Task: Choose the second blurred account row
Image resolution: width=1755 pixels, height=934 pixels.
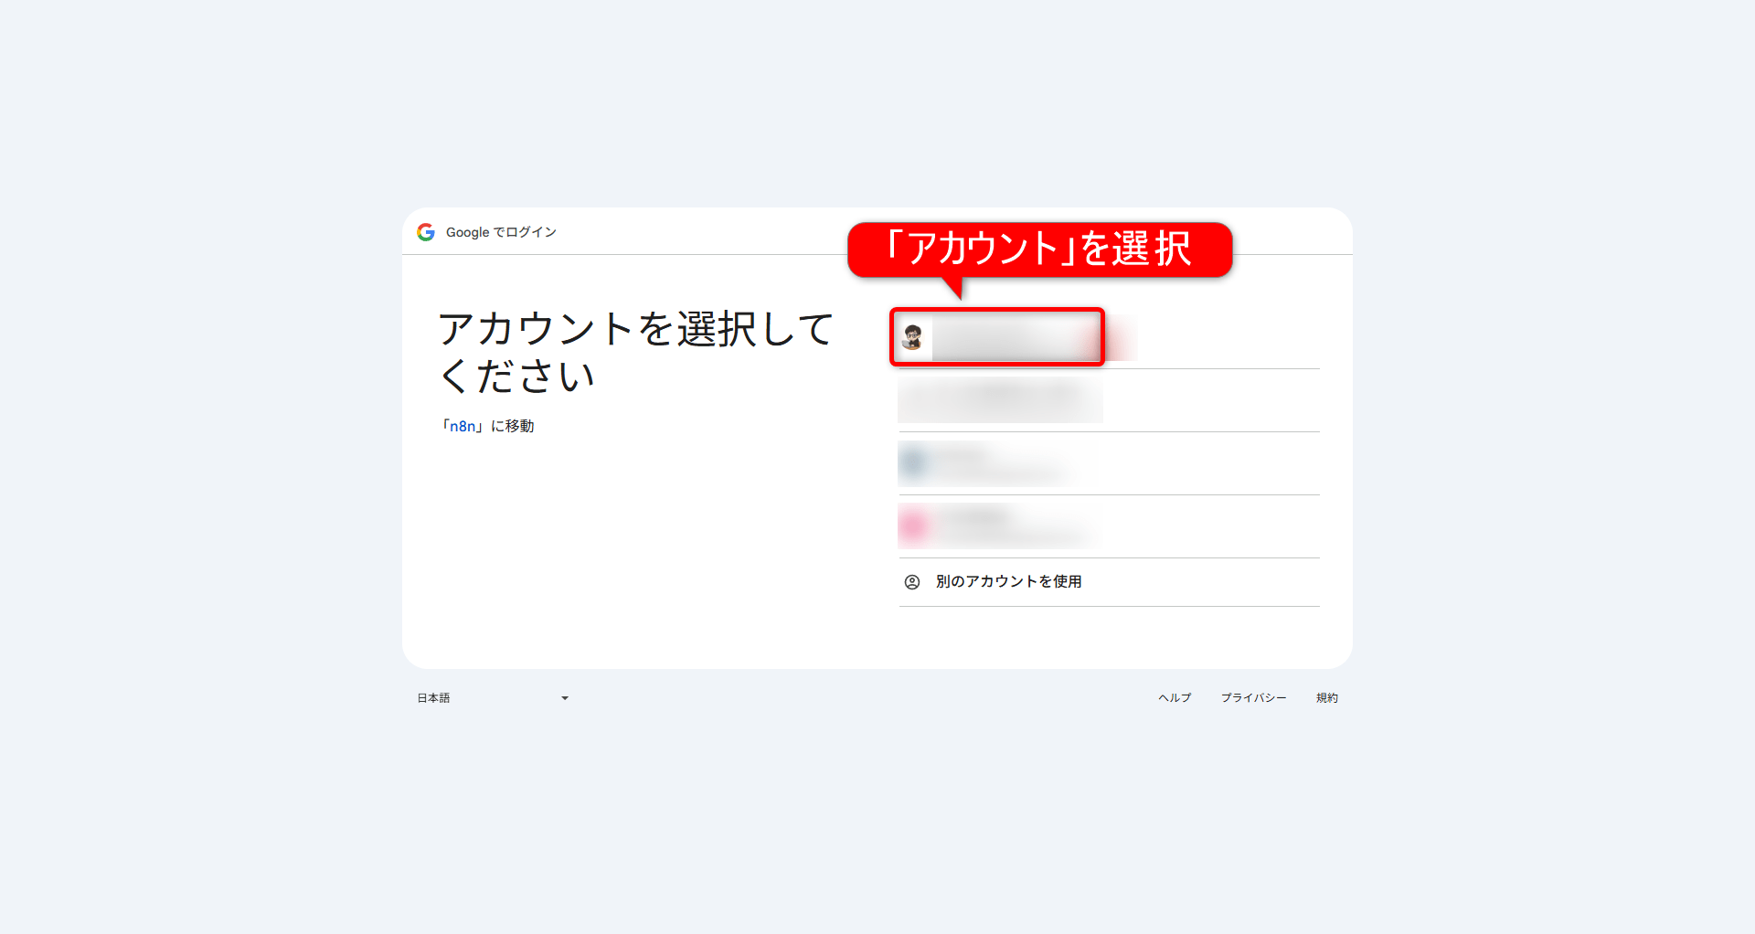Action: 1000,400
